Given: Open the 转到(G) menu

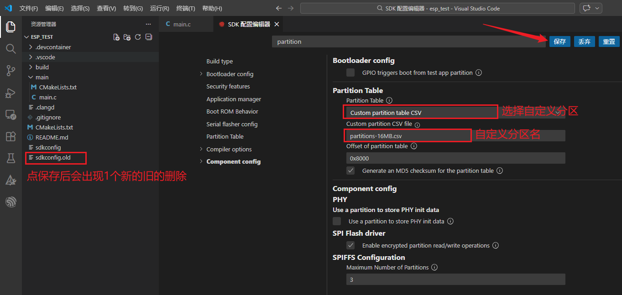Looking at the screenshot, I should click(x=133, y=8).
